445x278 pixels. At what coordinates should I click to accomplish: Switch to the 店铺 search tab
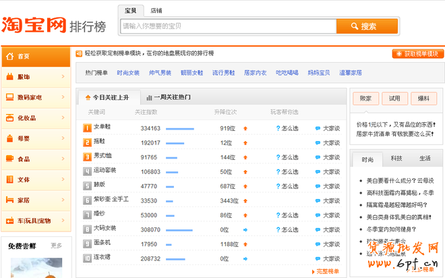pos(156,11)
